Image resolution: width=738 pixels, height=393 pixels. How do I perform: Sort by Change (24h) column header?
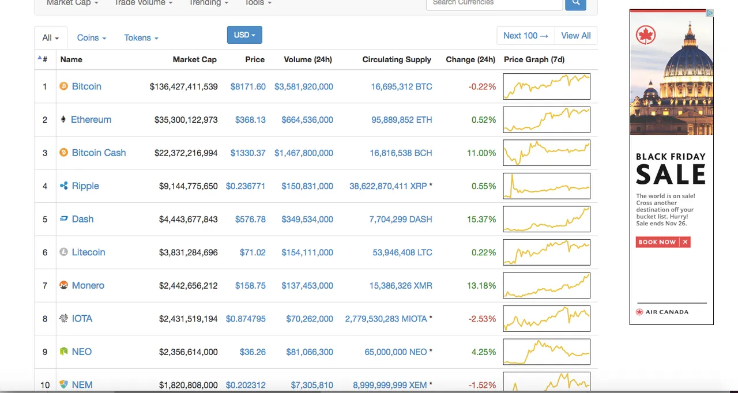470,59
